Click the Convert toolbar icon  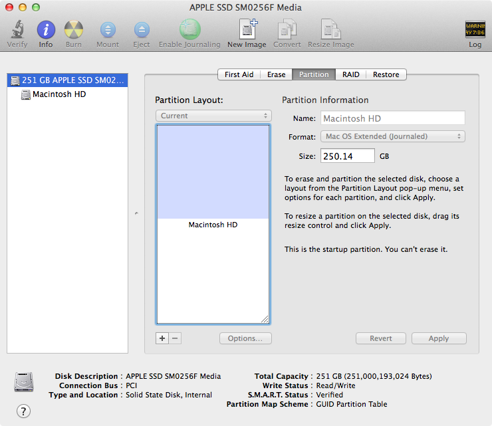[x=287, y=29]
